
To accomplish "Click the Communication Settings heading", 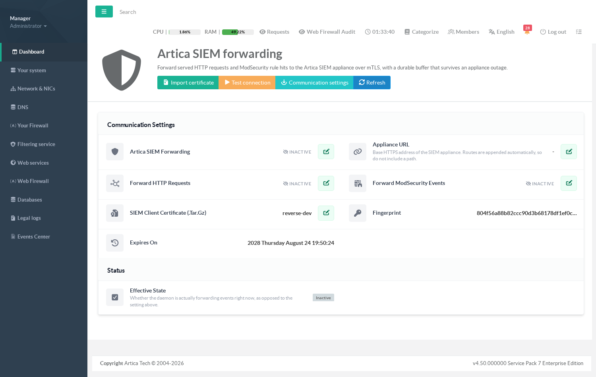I will [141, 125].
